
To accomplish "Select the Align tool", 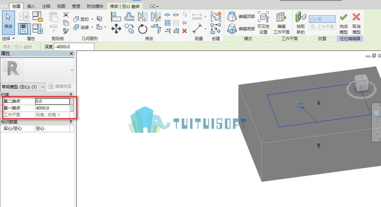I will pyautogui.click(x=116, y=17).
